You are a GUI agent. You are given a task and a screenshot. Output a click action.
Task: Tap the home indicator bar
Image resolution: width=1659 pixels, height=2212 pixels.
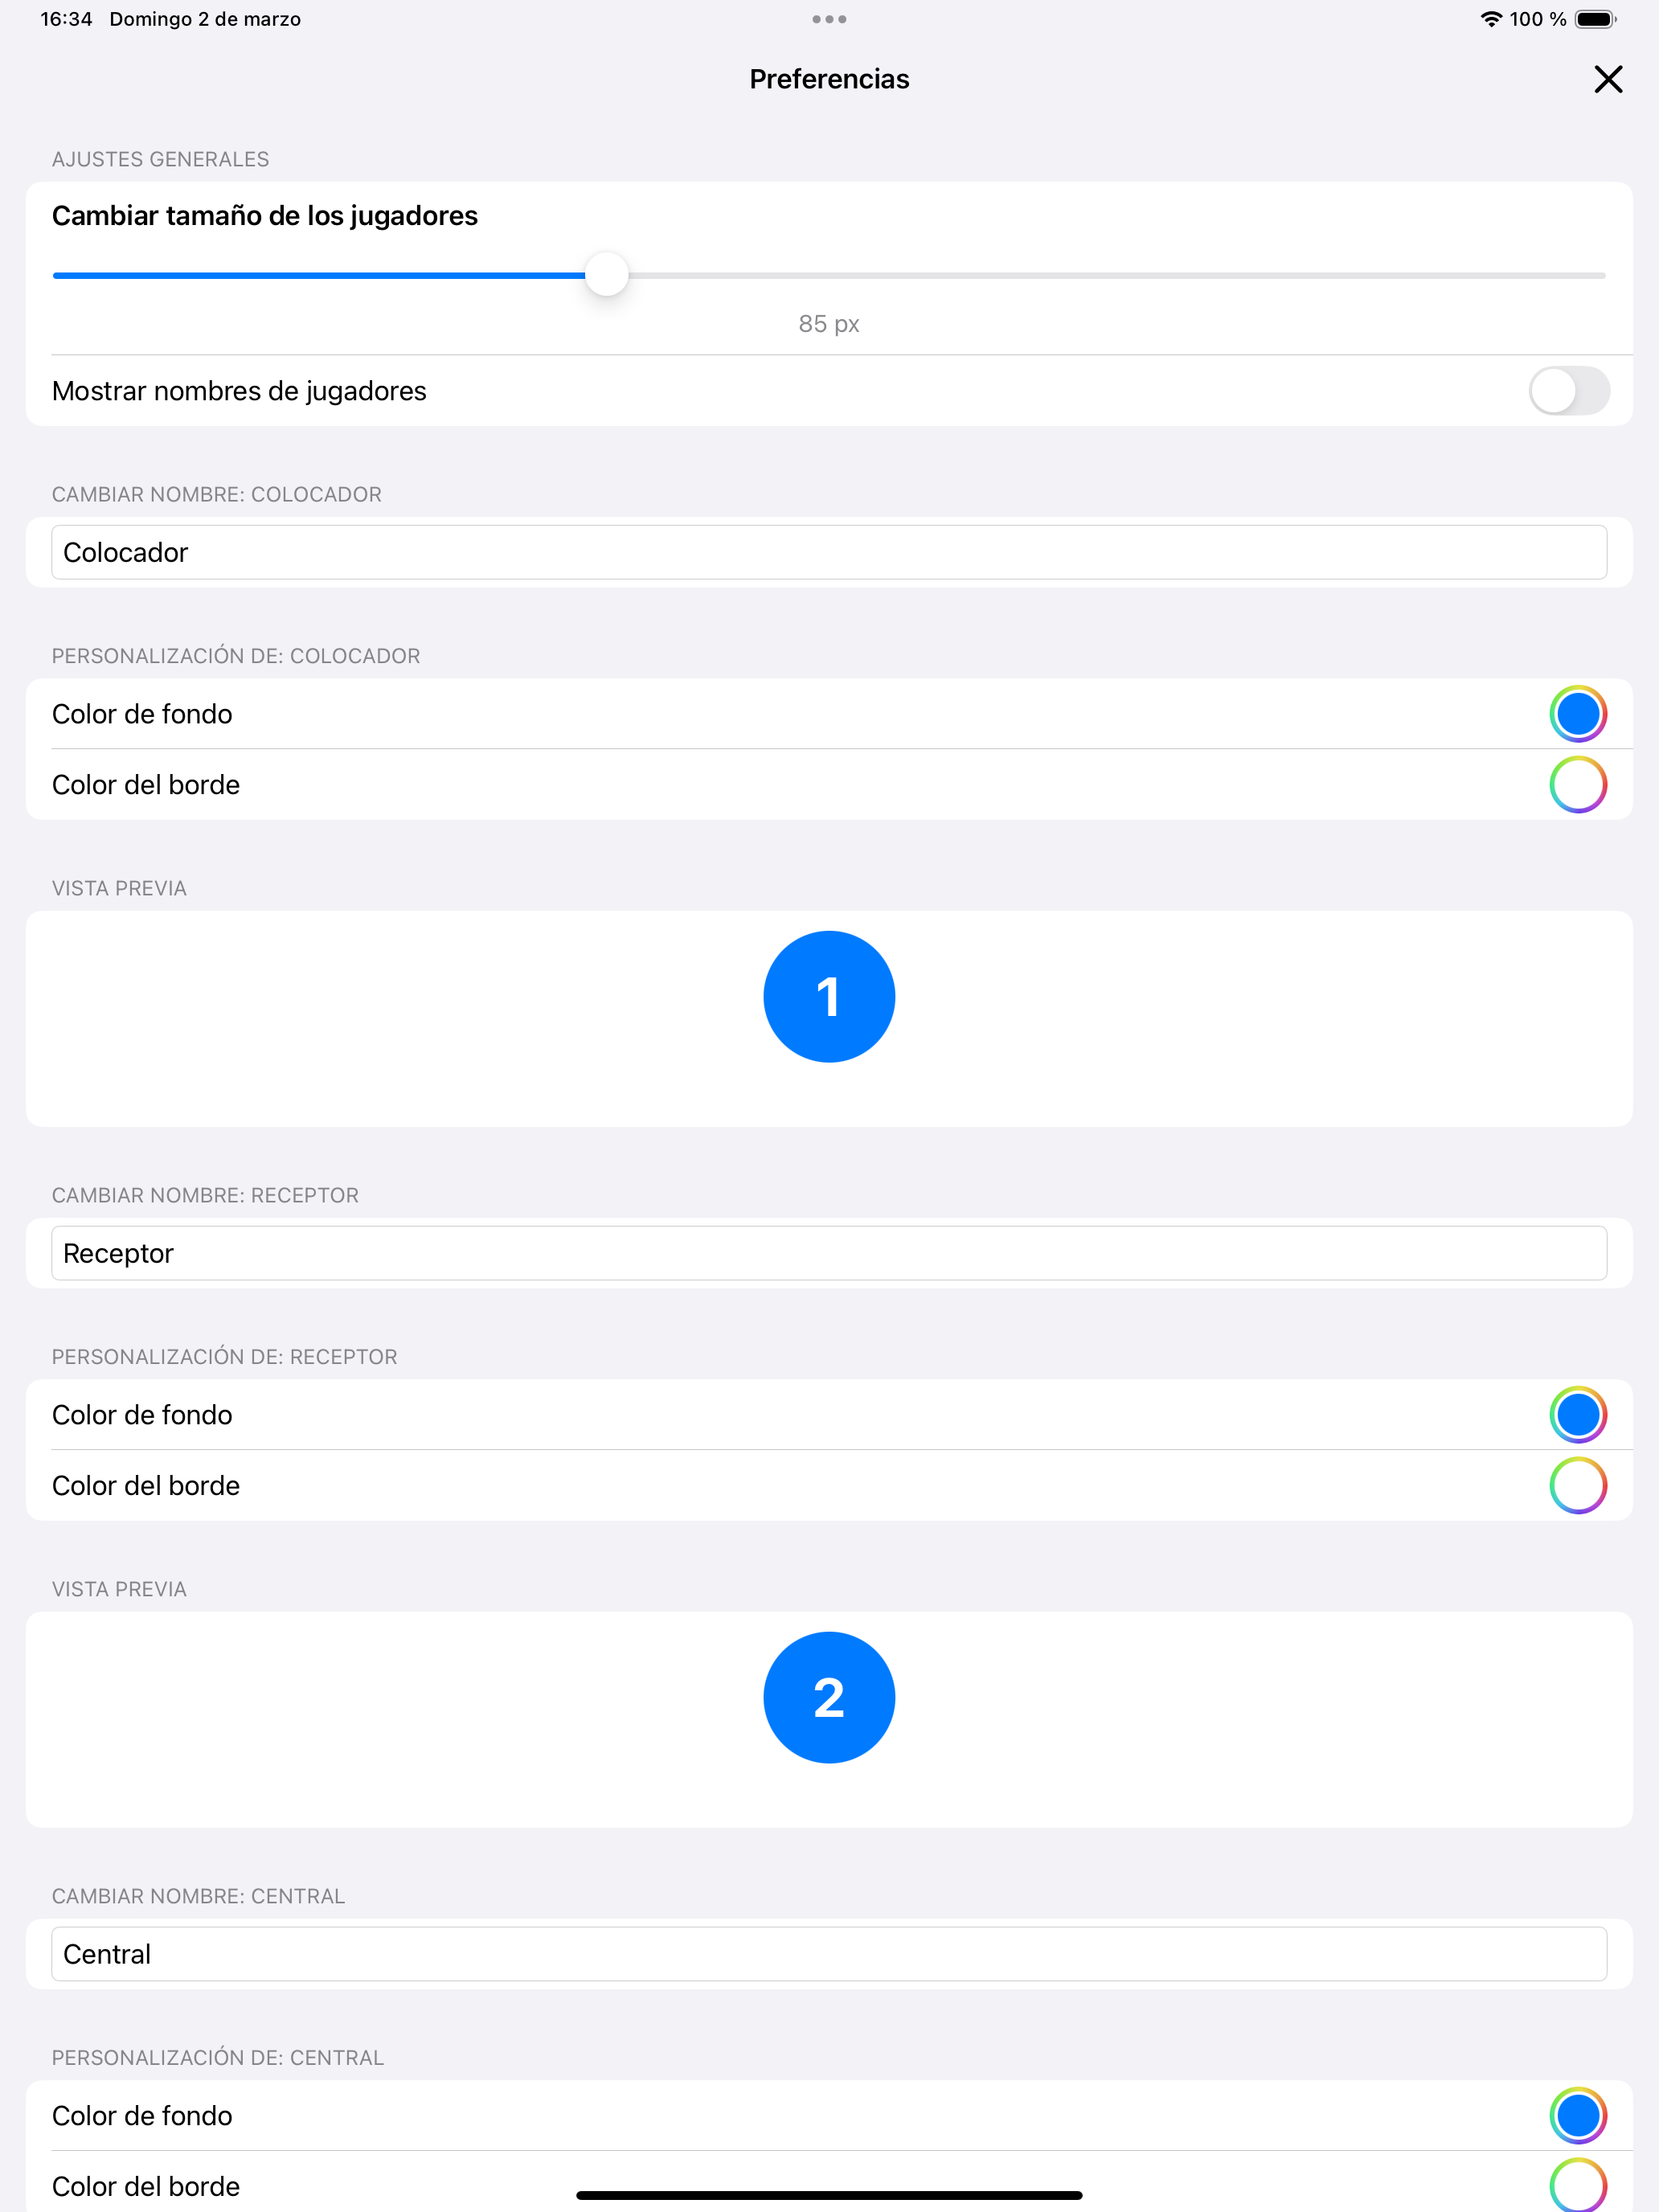coord(829,2195)
